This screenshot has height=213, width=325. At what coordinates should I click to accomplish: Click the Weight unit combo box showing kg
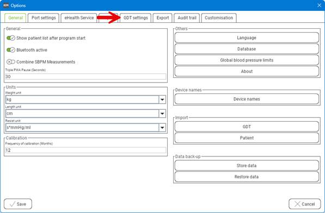coord(85,99)
